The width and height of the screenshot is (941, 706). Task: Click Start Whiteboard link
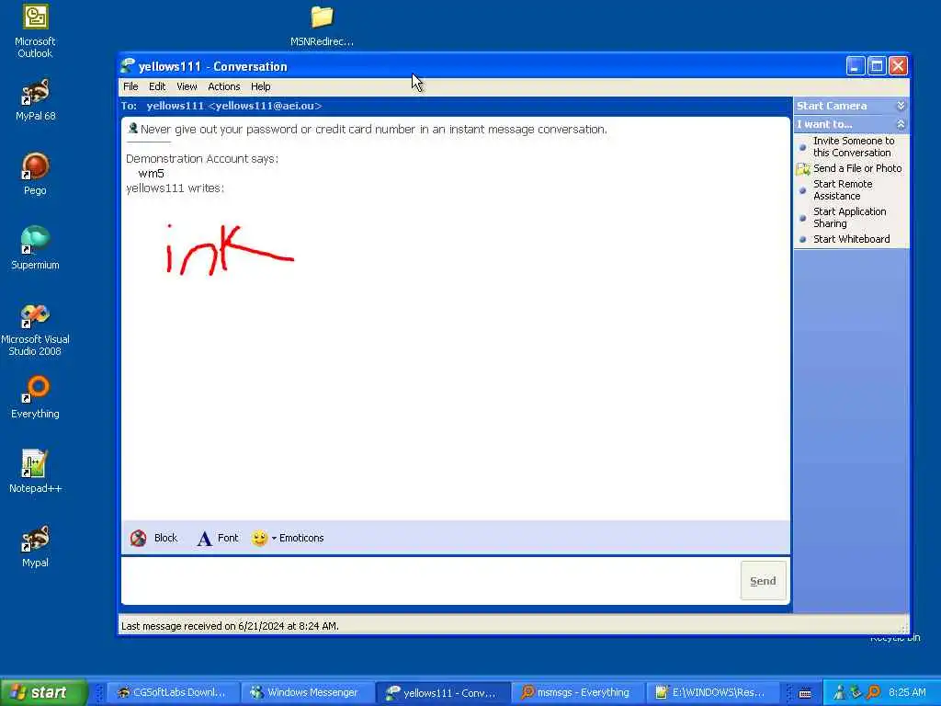pos(851,239)
